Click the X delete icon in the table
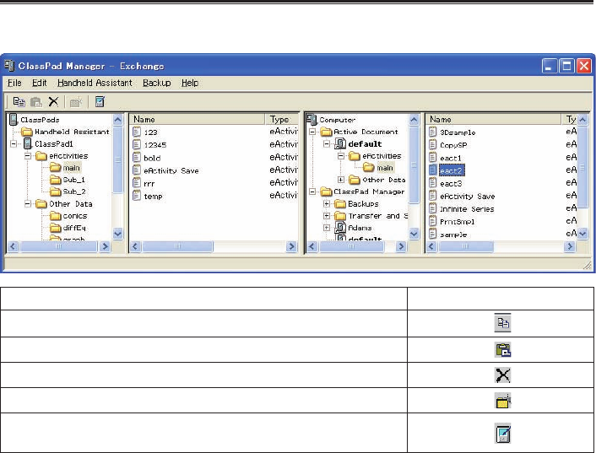Viewport: 596px width, 453px height. tap(502, 375)
